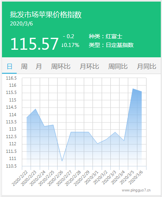The width and height of the screenshot is (162, 197).
Task: Click the y-axis label 116
Action: pos(13,85)
